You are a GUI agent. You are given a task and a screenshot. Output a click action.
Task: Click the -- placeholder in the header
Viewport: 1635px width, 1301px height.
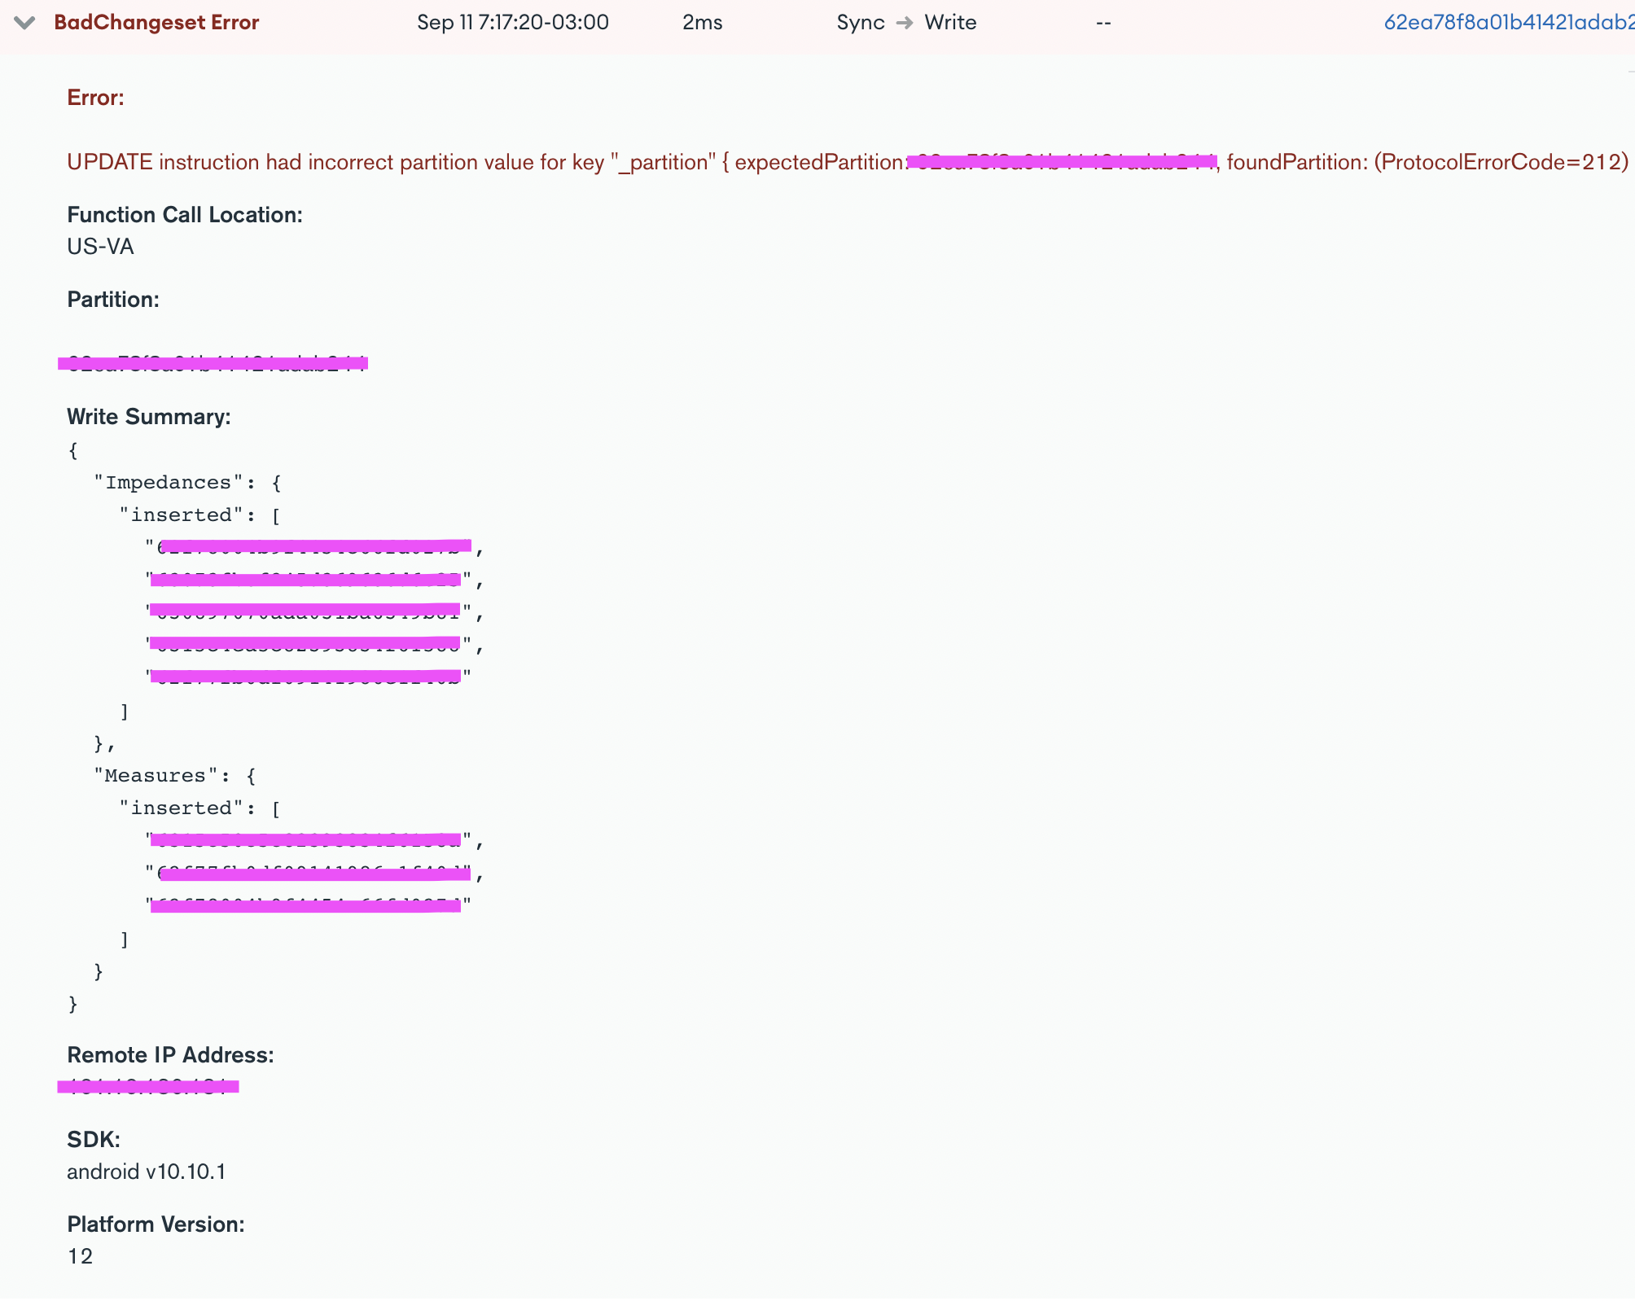coord(1103,23)
